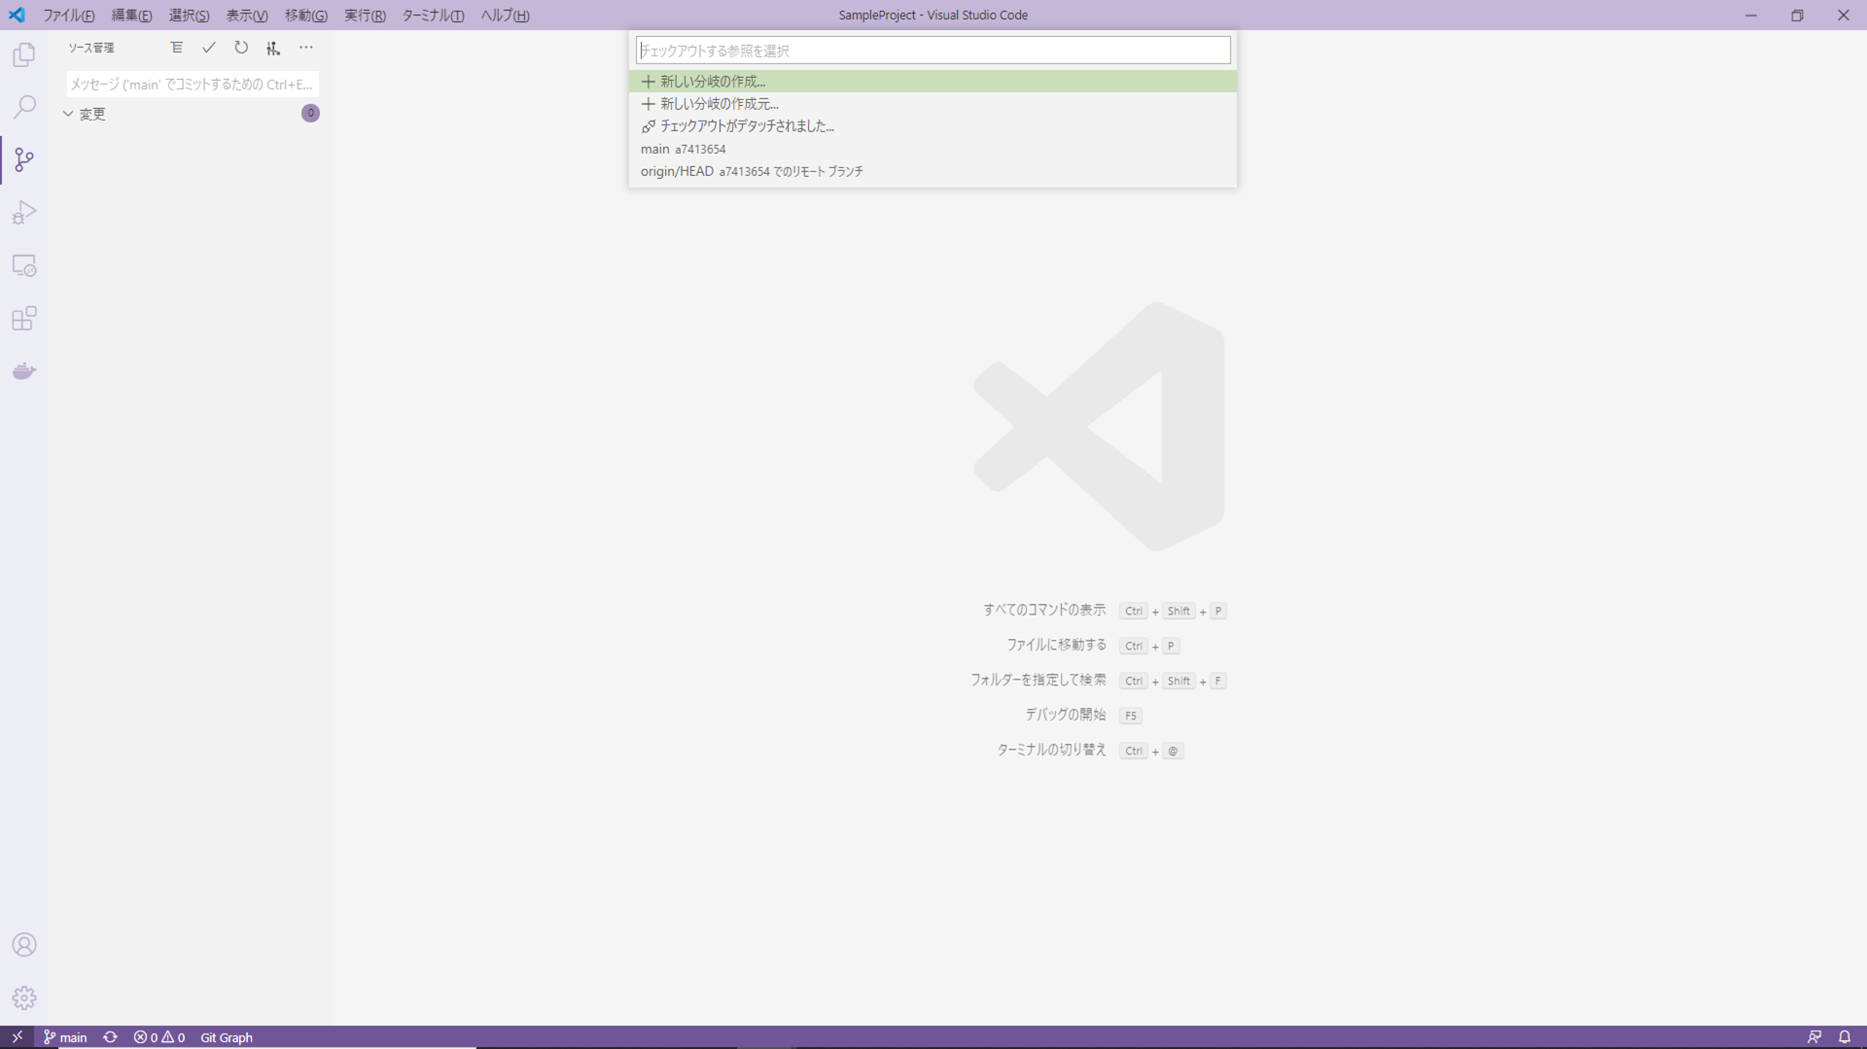The image size is (1867, 1049).
Task: Open the ヘルプ(H) menu
Action: click(505, 16)
